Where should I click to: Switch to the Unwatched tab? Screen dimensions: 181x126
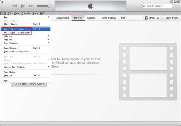point(62,18)
